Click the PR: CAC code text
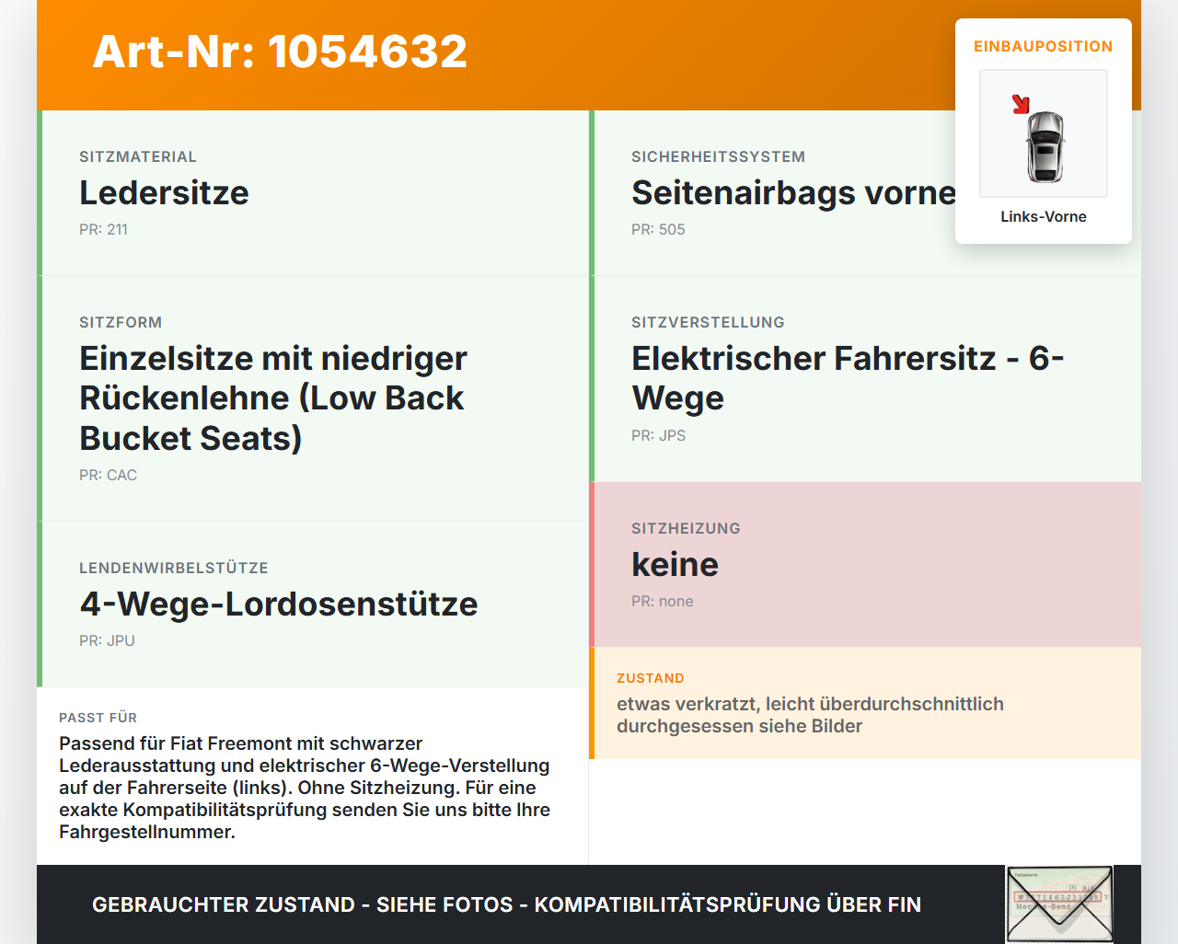The width and height of the screenshot is (1178, 944). click(108, 475)
